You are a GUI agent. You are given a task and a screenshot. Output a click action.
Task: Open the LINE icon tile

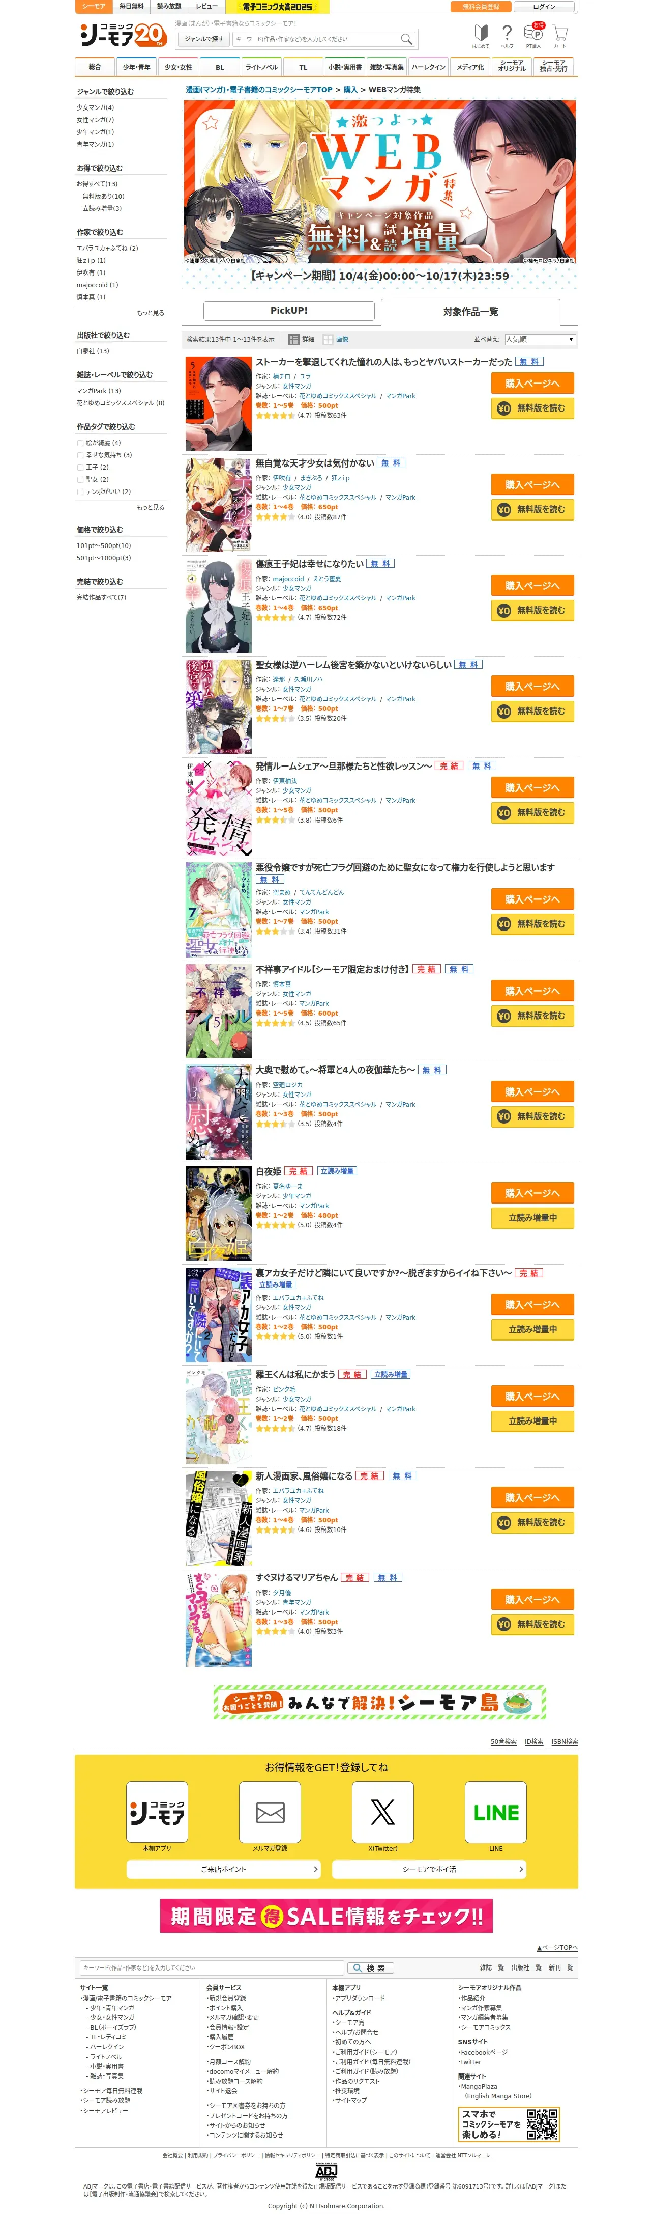tap(496, 1813)
